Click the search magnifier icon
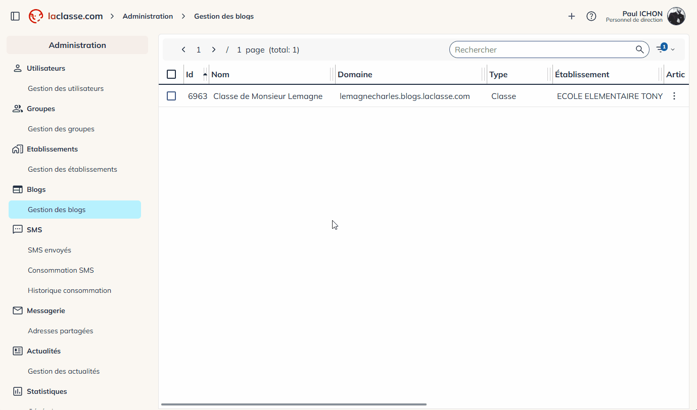This screenshot has width=697, height=410. point(640,49)
